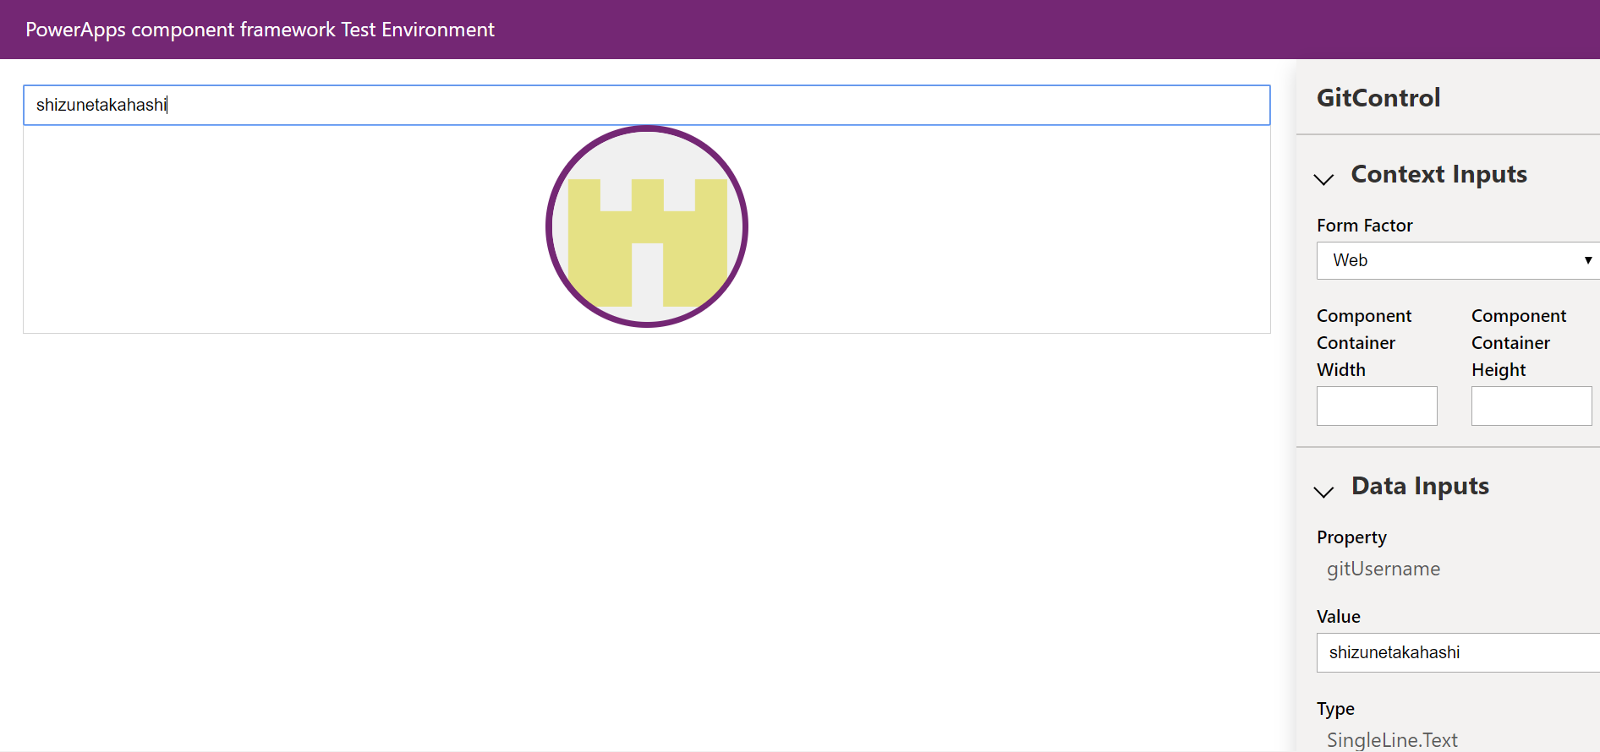Open the Form Factor dropdown showing Web
The width and height of the screenshot is (1600, 752).
point(1458,260)
